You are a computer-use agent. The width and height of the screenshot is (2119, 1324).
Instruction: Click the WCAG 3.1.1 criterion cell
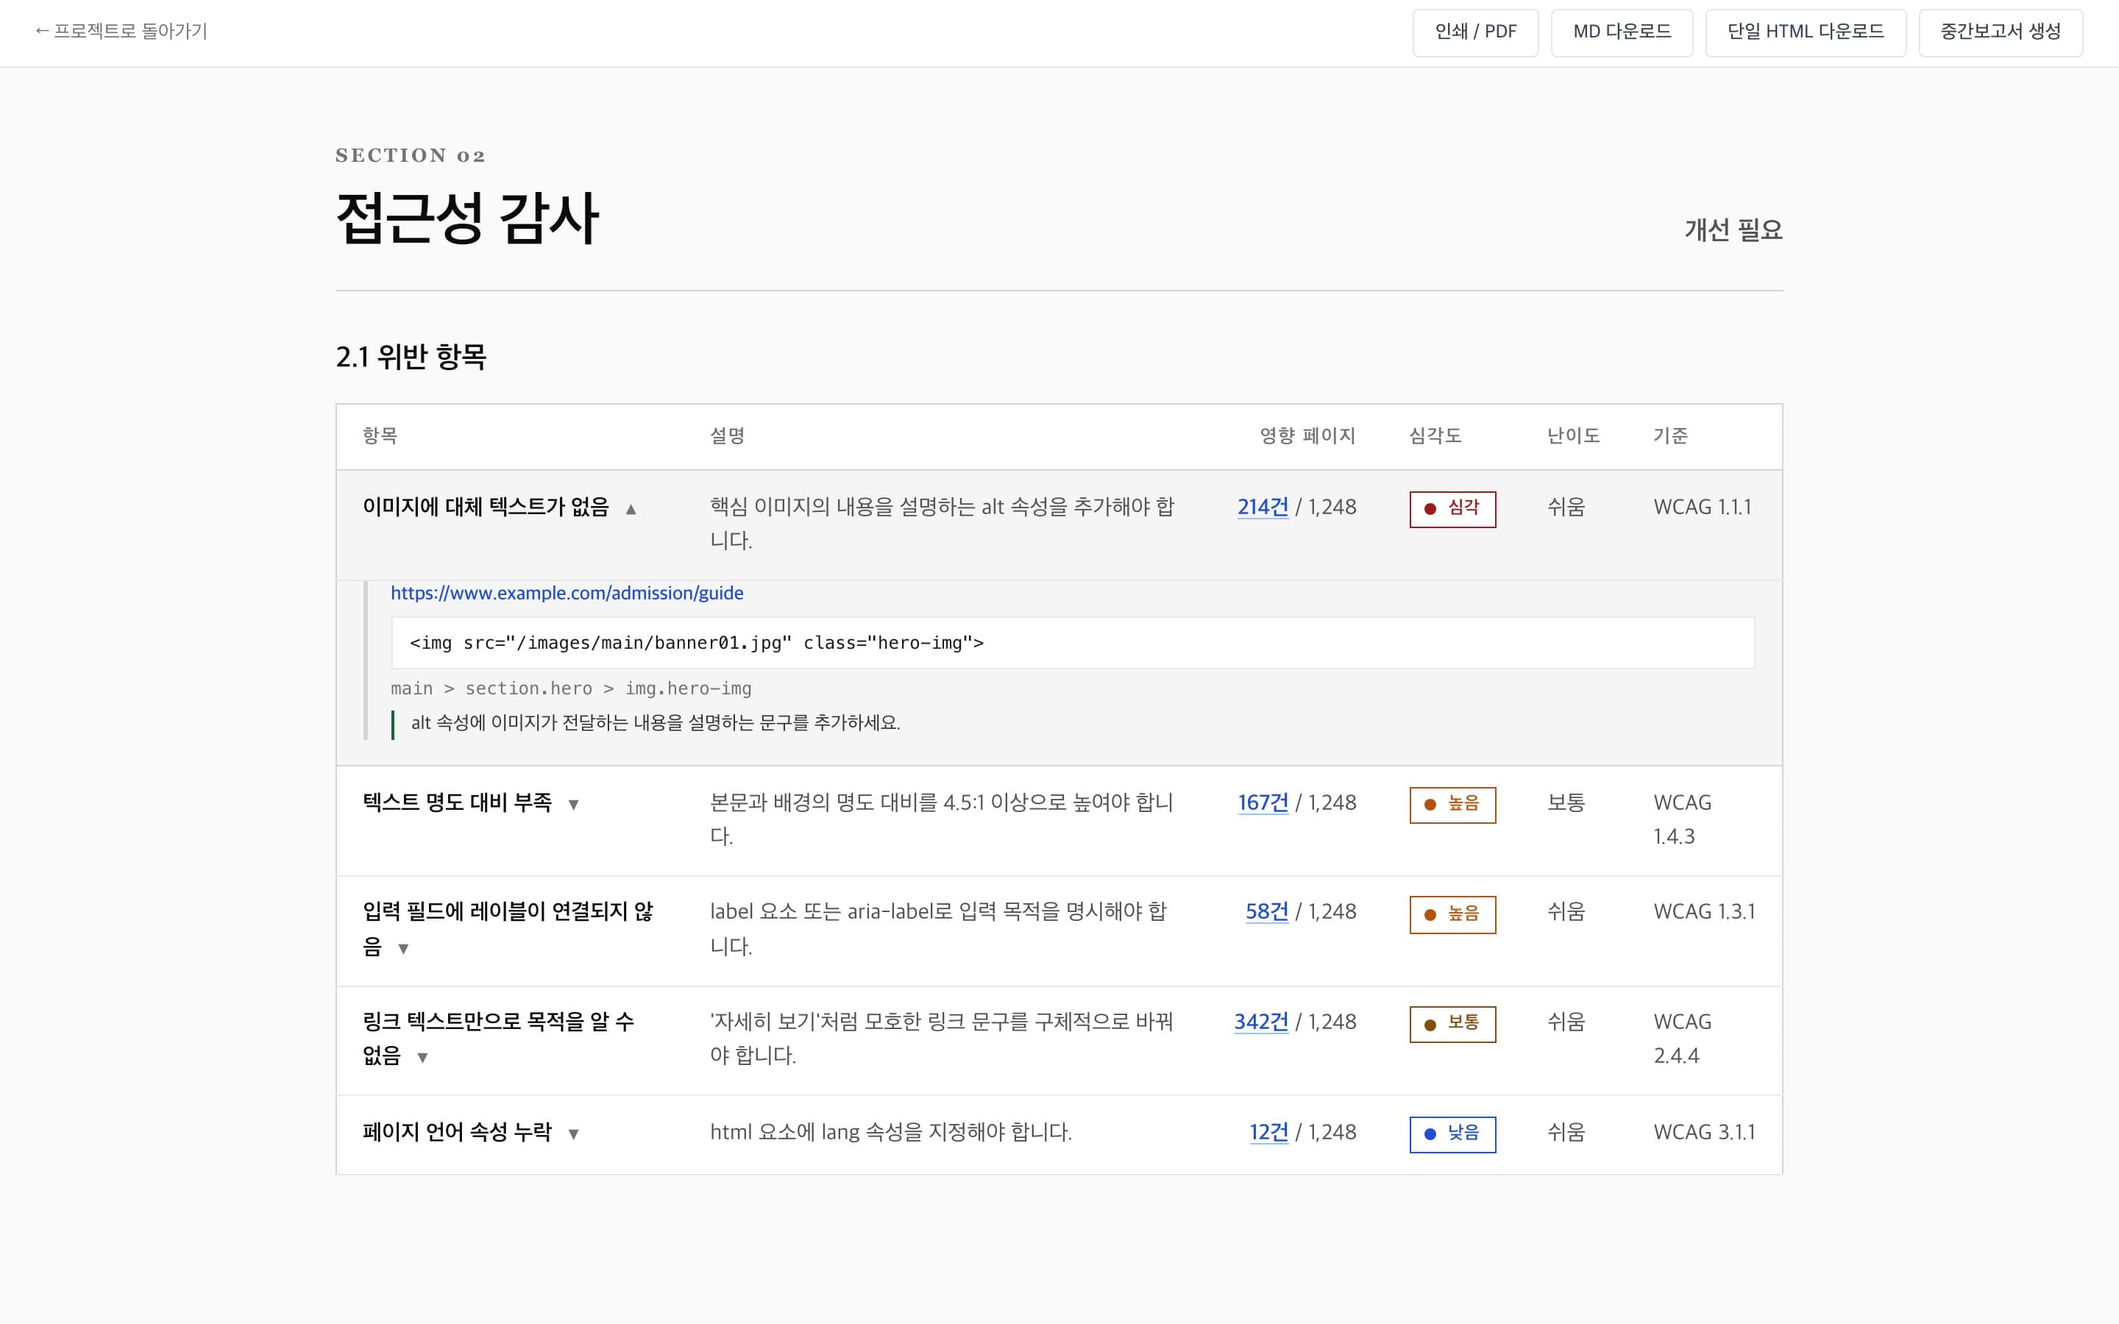(1704, 1132)
